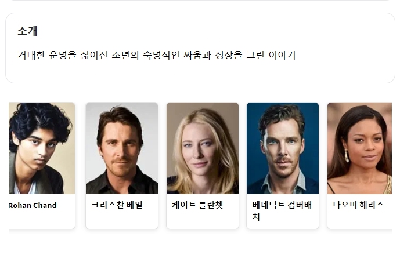
Task: Open the photo above 케이트 블란쳇 label
Action: 203,148
